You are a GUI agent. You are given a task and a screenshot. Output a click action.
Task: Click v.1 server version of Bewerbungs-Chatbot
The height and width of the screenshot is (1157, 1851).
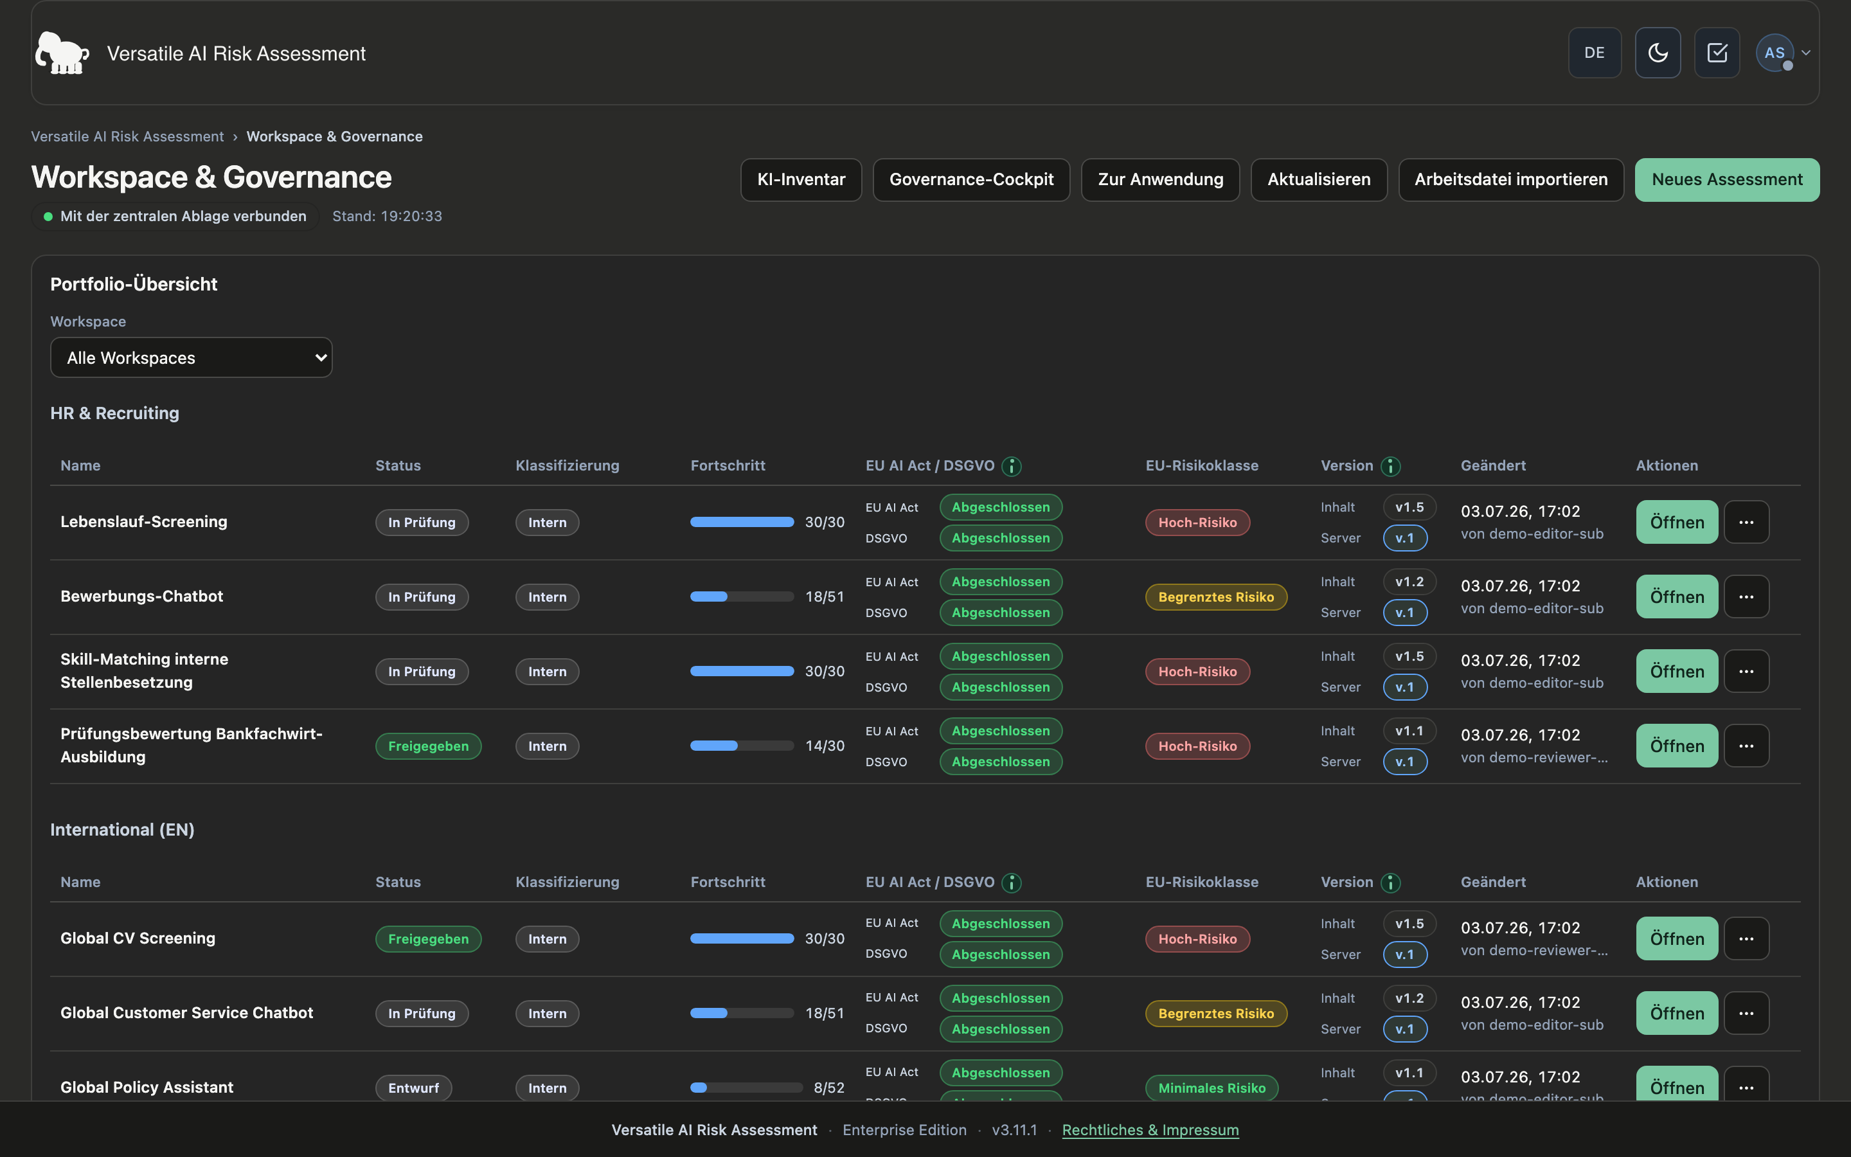(x=1405, y=612)
